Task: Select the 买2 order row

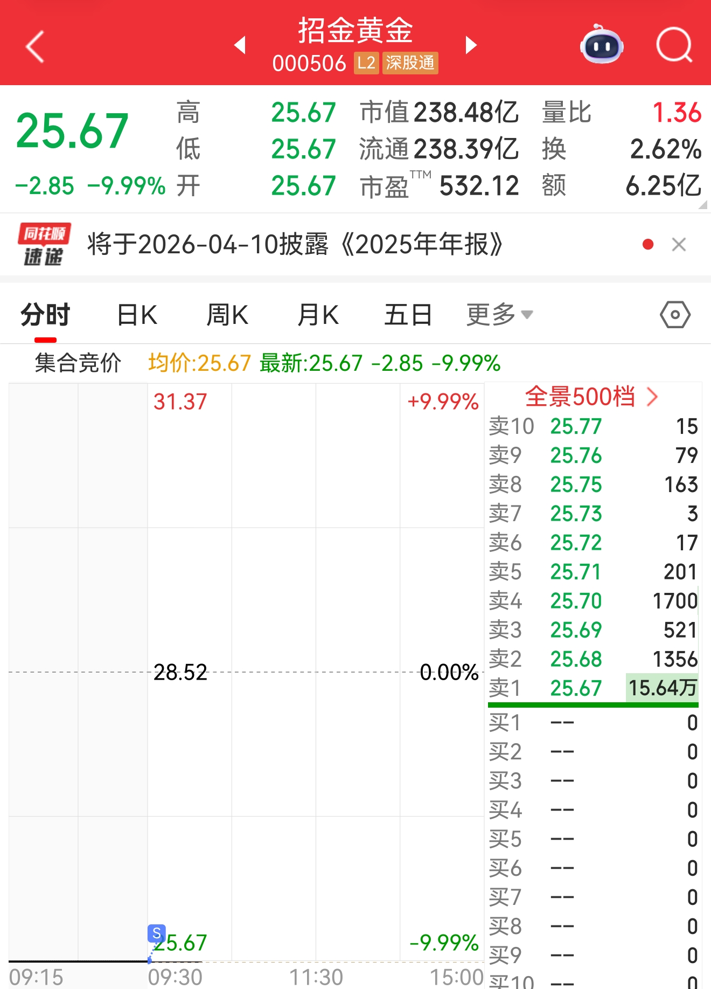Action: (x=593, y=752)
